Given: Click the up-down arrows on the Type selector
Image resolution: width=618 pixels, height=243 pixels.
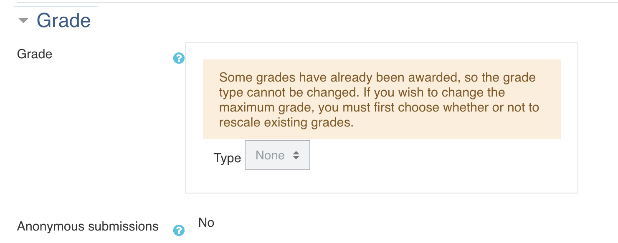Looking at the screenshot, I should 296,155.
